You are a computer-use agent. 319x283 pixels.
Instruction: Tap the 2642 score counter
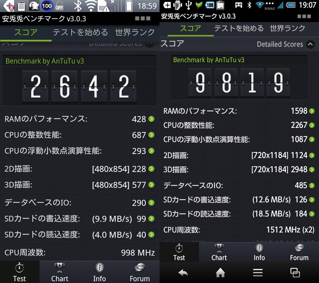tap(79, 86)
